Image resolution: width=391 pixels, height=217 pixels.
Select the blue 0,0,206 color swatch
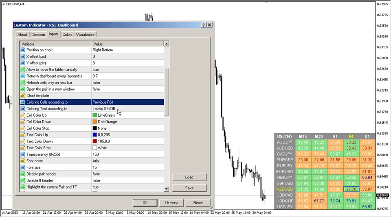(95, 135)
